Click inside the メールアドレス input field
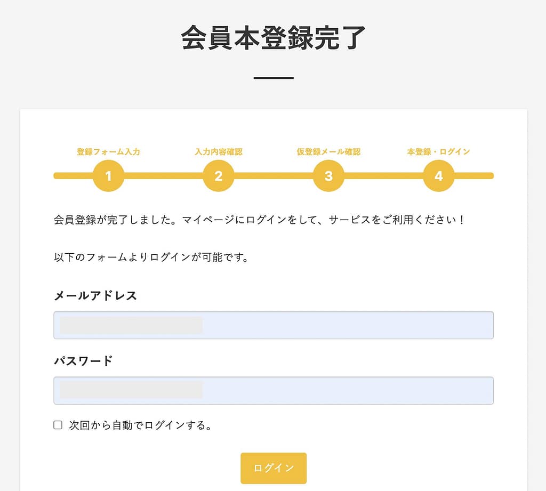 point(273,325)
